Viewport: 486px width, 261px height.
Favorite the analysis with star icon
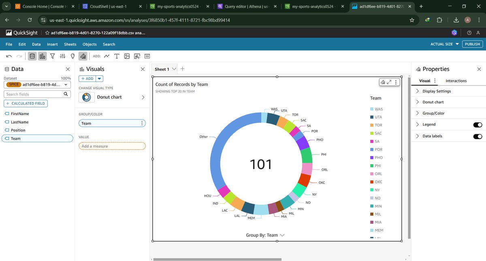click(x=47, y=33)
